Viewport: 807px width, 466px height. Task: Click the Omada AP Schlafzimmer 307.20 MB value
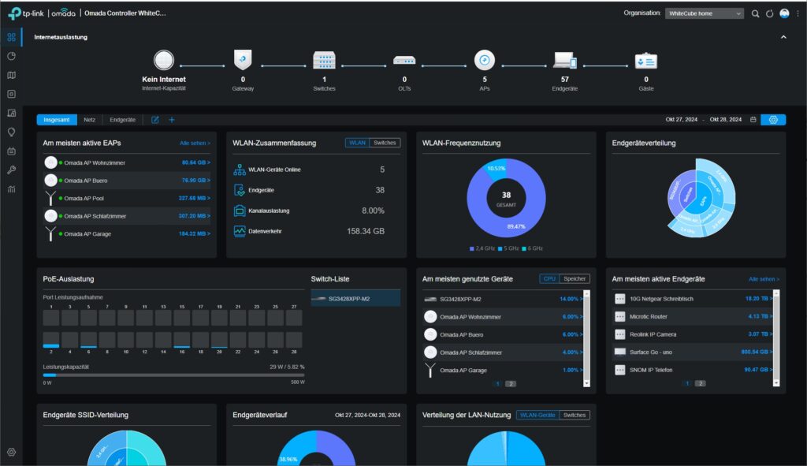[194, 216]
